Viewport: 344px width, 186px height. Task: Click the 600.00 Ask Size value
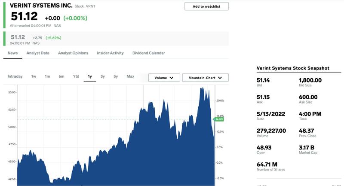[308, 97]
